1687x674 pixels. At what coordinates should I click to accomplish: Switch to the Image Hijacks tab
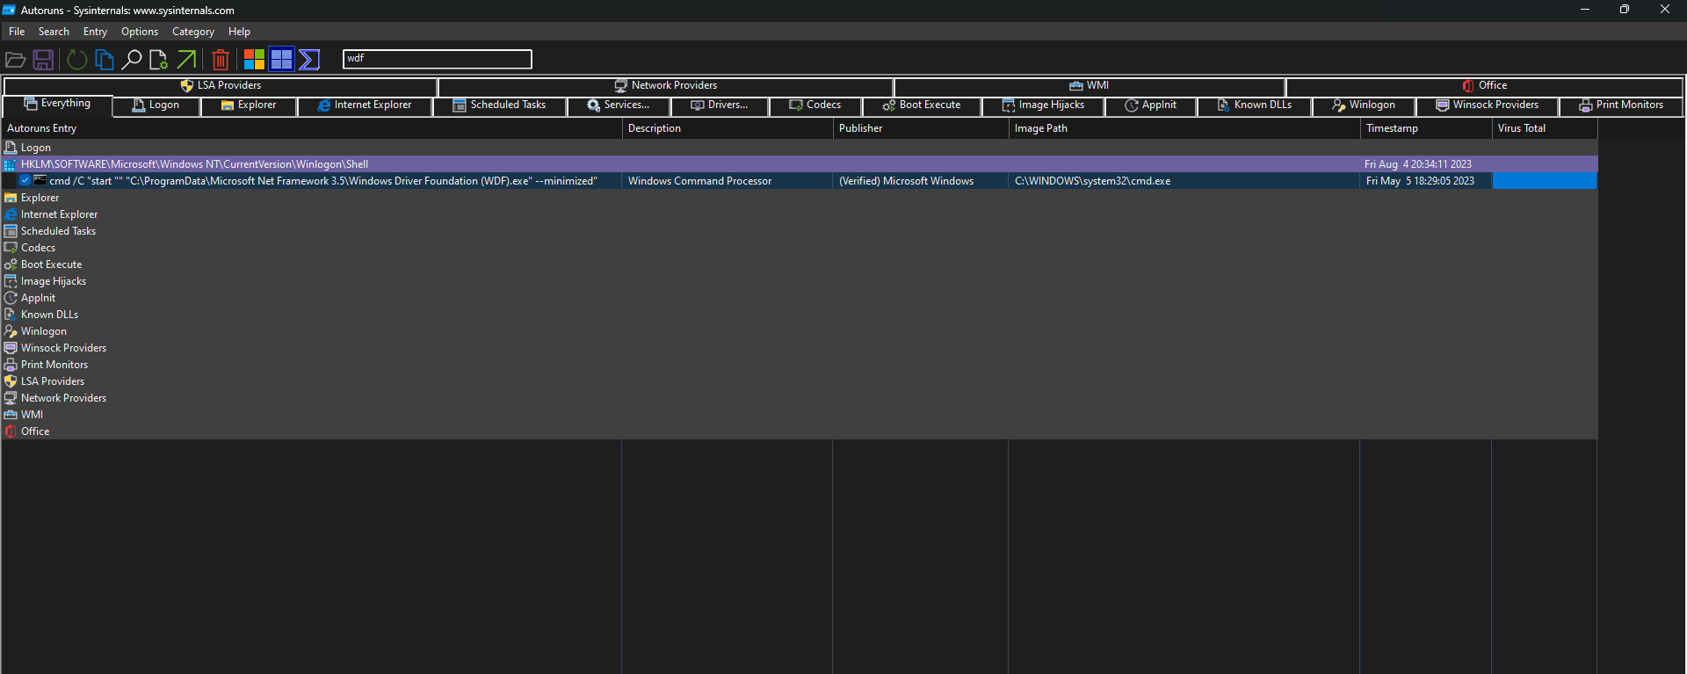(1043, 105)
